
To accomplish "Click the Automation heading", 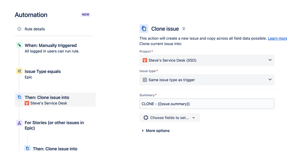I will pos(31,15).
